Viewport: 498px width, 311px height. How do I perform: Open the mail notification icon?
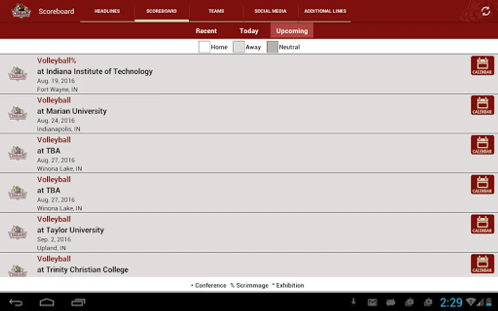tap(372, 303)
